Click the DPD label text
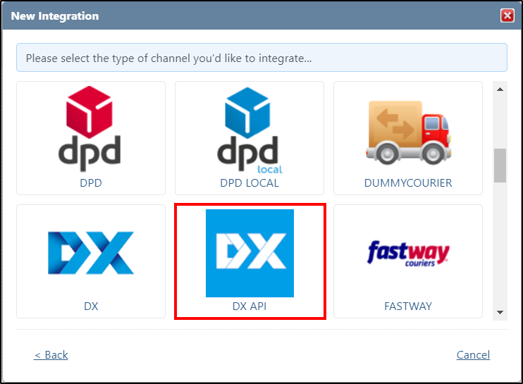Image resolution: width=523 pixels, height=384 pixels. click(91, 183)
